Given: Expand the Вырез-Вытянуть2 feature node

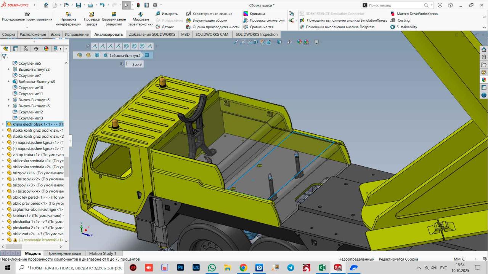Looking at the screenshot, I should (9, 69).
